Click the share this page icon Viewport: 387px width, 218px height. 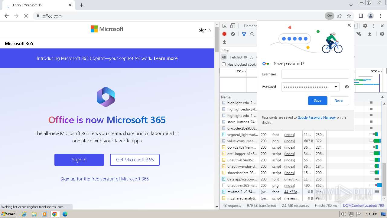(x=339, y=16)
